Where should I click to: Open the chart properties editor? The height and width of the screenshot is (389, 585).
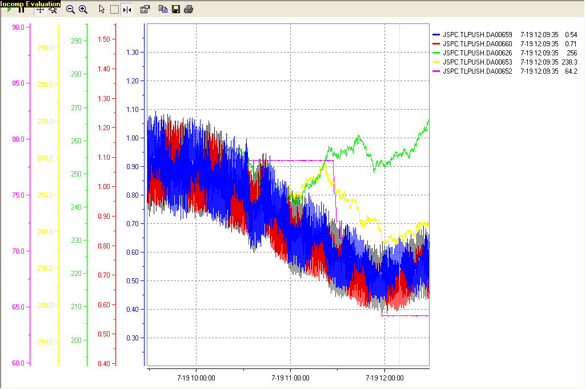click(x=145, y=10)
